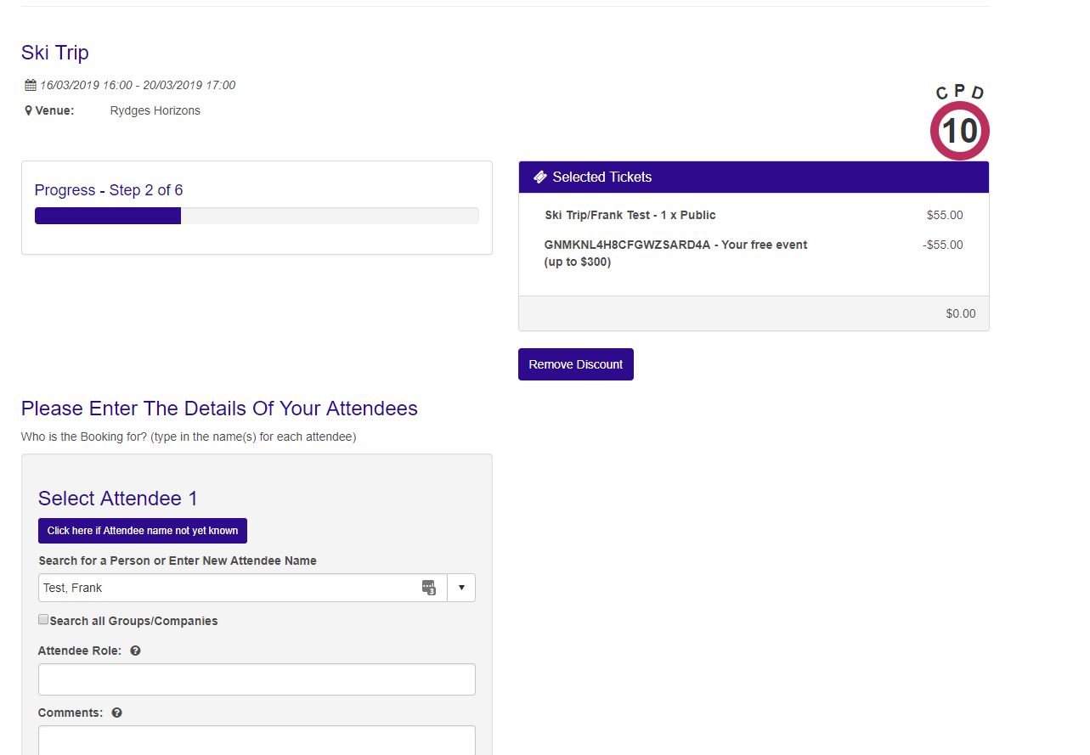
Task: Click the ticket icon in Selected Tickets header
Action: click(539, 177)
